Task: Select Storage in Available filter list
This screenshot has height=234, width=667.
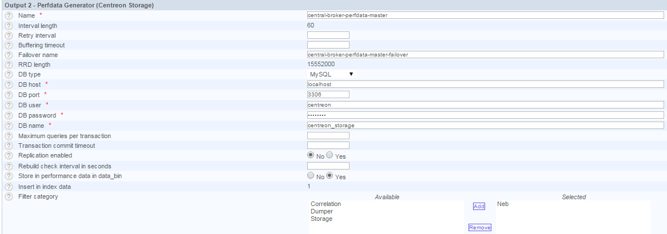Action: point(321,219)
